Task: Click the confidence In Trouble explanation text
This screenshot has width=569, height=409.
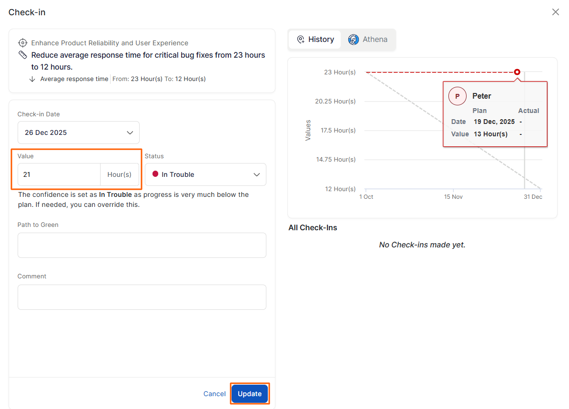Action: (133, 200)
